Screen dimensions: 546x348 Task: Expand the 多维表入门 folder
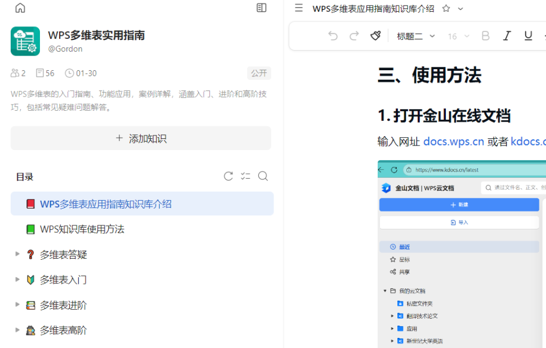click(17, 279)
